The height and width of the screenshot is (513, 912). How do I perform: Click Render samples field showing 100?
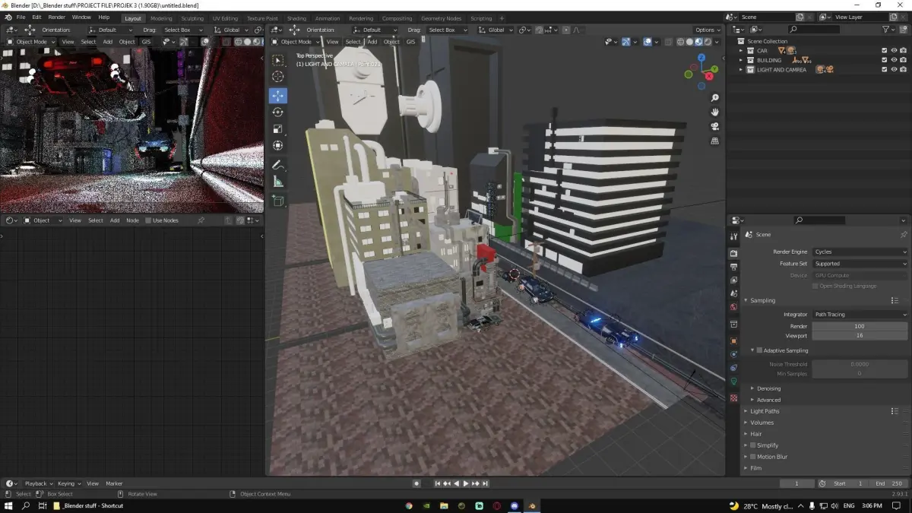[860, 326]
